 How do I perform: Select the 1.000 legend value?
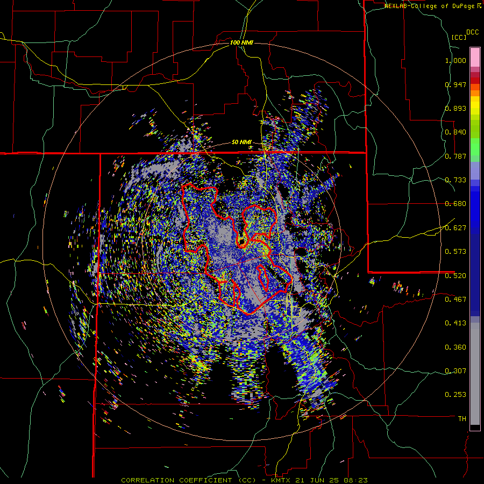pyautogui.click(x=455, y=60)
